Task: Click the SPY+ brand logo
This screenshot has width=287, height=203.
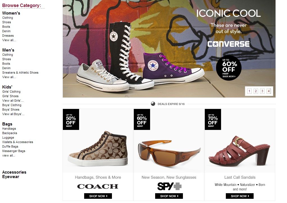Action: click(x=169, y=186)
